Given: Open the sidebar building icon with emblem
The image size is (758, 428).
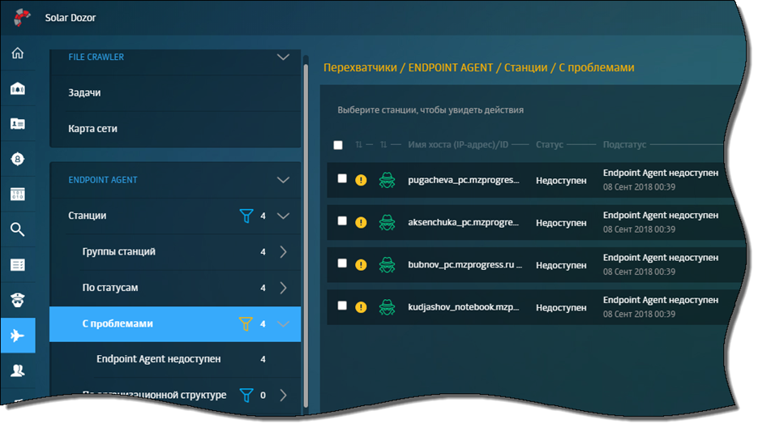Looking at the screenshot, I should (x=17, y=88).
